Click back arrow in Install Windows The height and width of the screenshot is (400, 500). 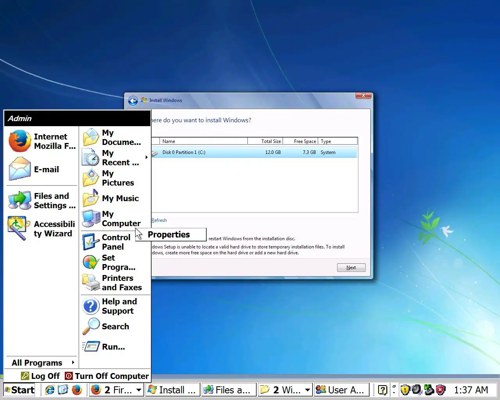pos(133,101)
